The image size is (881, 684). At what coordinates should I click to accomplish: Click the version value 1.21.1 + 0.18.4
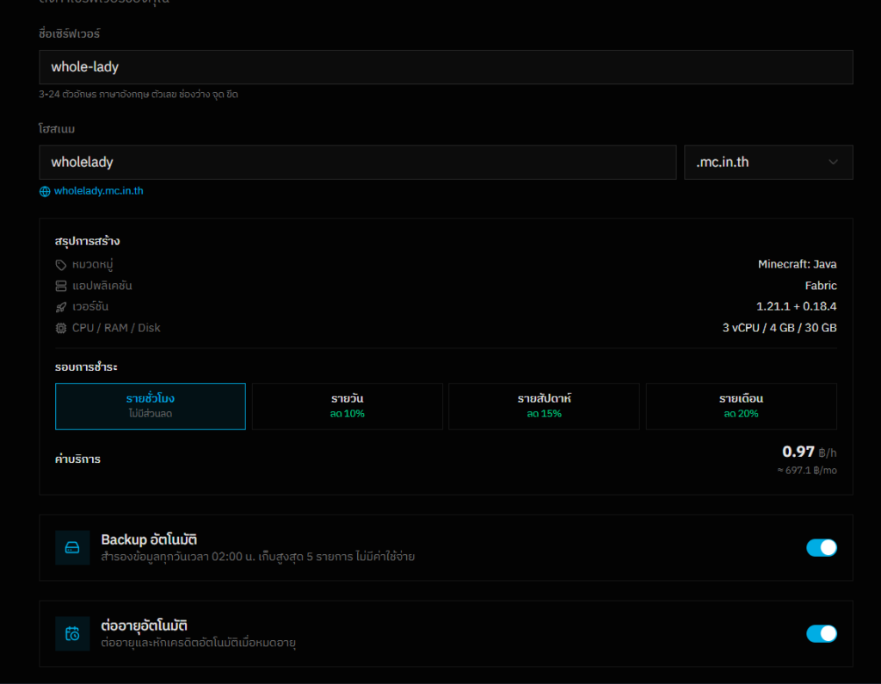[796, 306]
